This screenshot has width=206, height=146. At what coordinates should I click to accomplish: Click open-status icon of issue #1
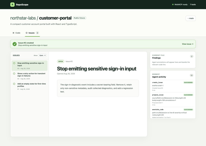coord(14,84)
